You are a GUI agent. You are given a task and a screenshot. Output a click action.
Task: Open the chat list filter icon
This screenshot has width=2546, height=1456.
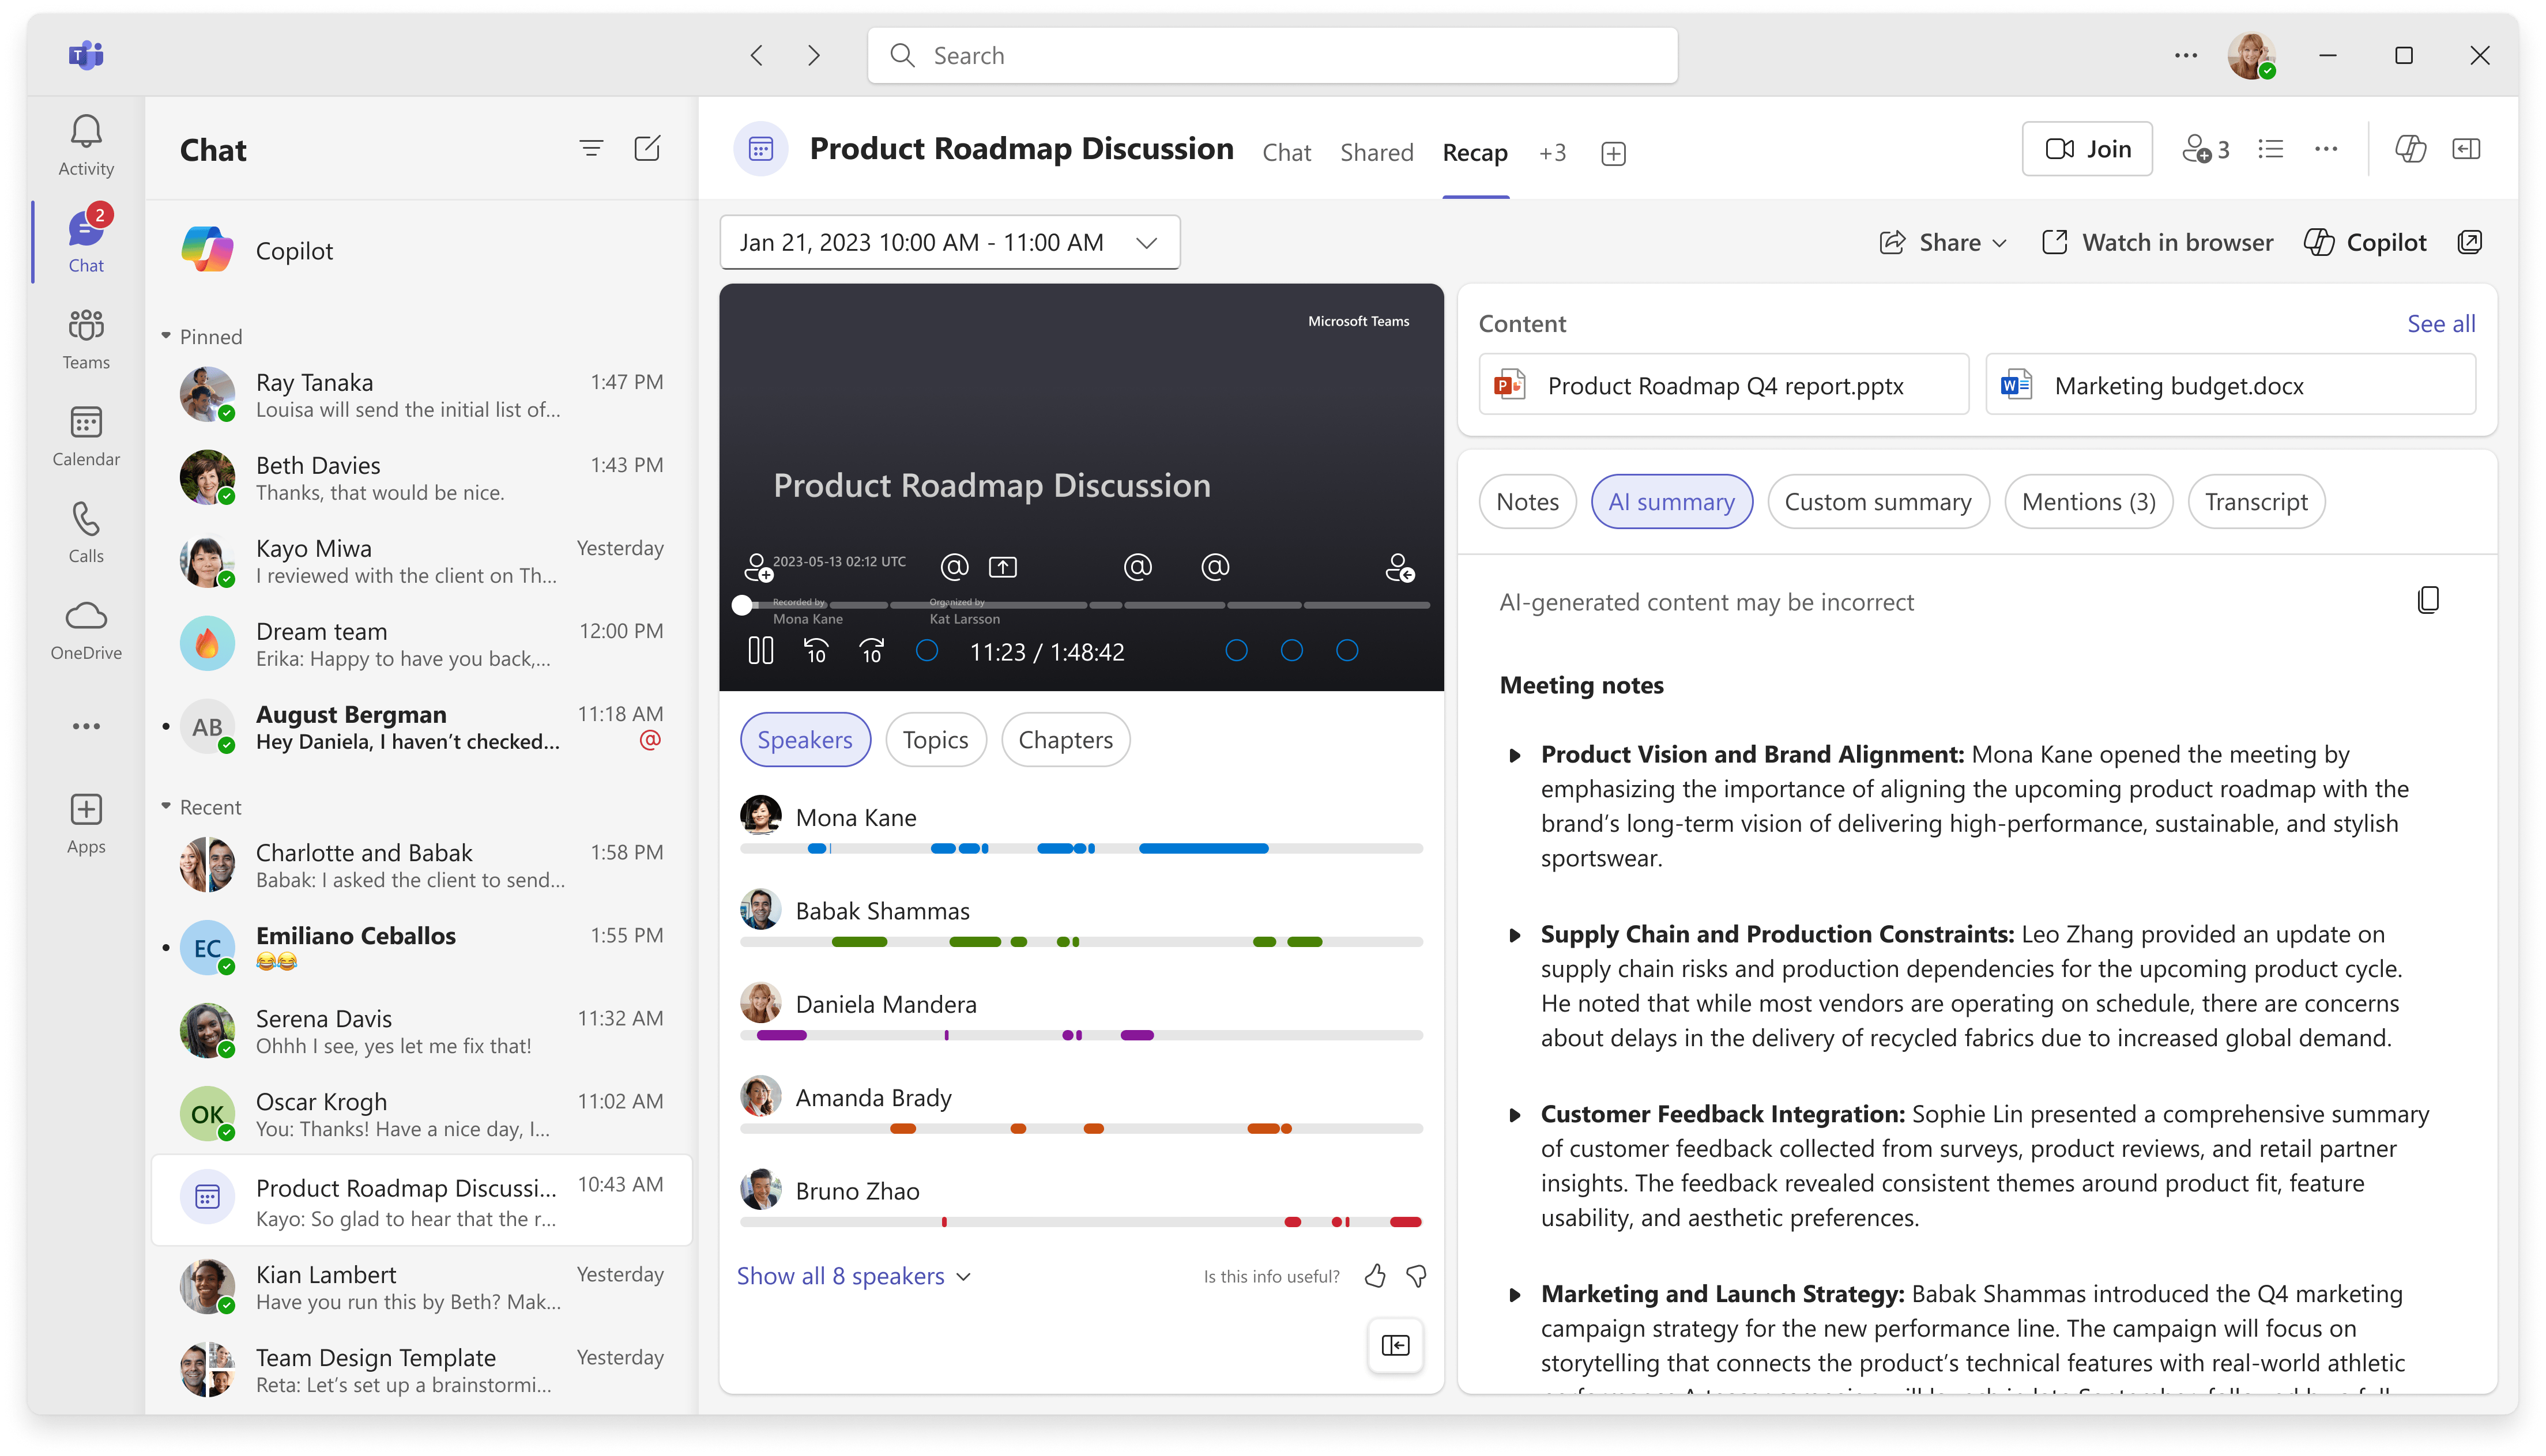pos(591,149)
